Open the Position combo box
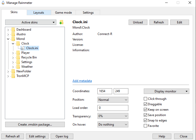This screenshot has width=196, height=140. point(113,100)
